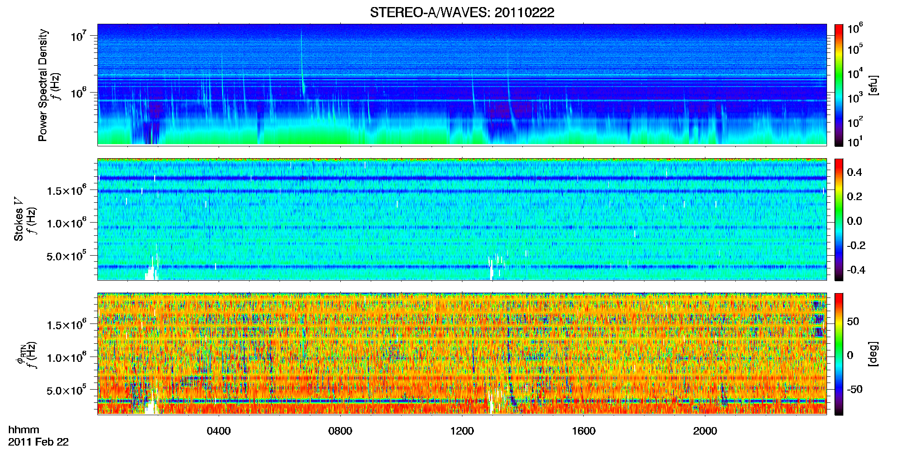Select the "0400" time tick label
Screen dimensions: 924x476
(x=219, y=431)
